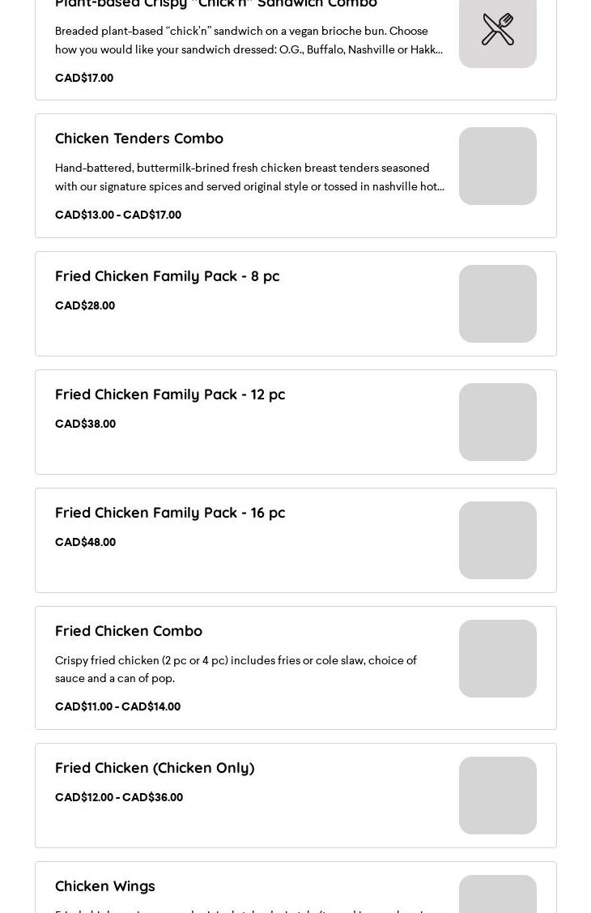The image size is (591, 913).
Task: Select the Fried Chicken Combo thumbnail
Action: [x=497, y=659]
